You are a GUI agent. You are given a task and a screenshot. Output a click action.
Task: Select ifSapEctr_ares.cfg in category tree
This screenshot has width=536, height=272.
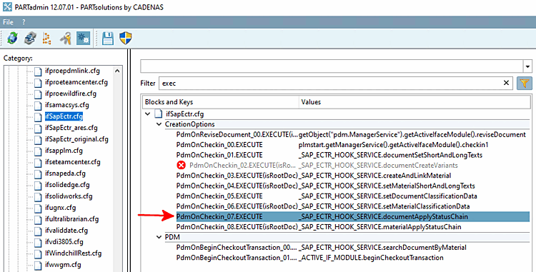(71, 128)
